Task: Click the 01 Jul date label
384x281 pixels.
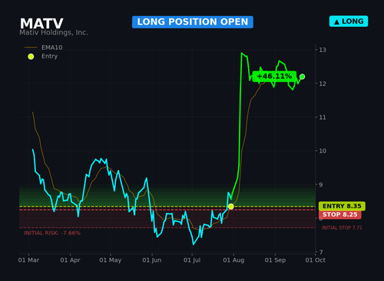Action: [192, 260]
